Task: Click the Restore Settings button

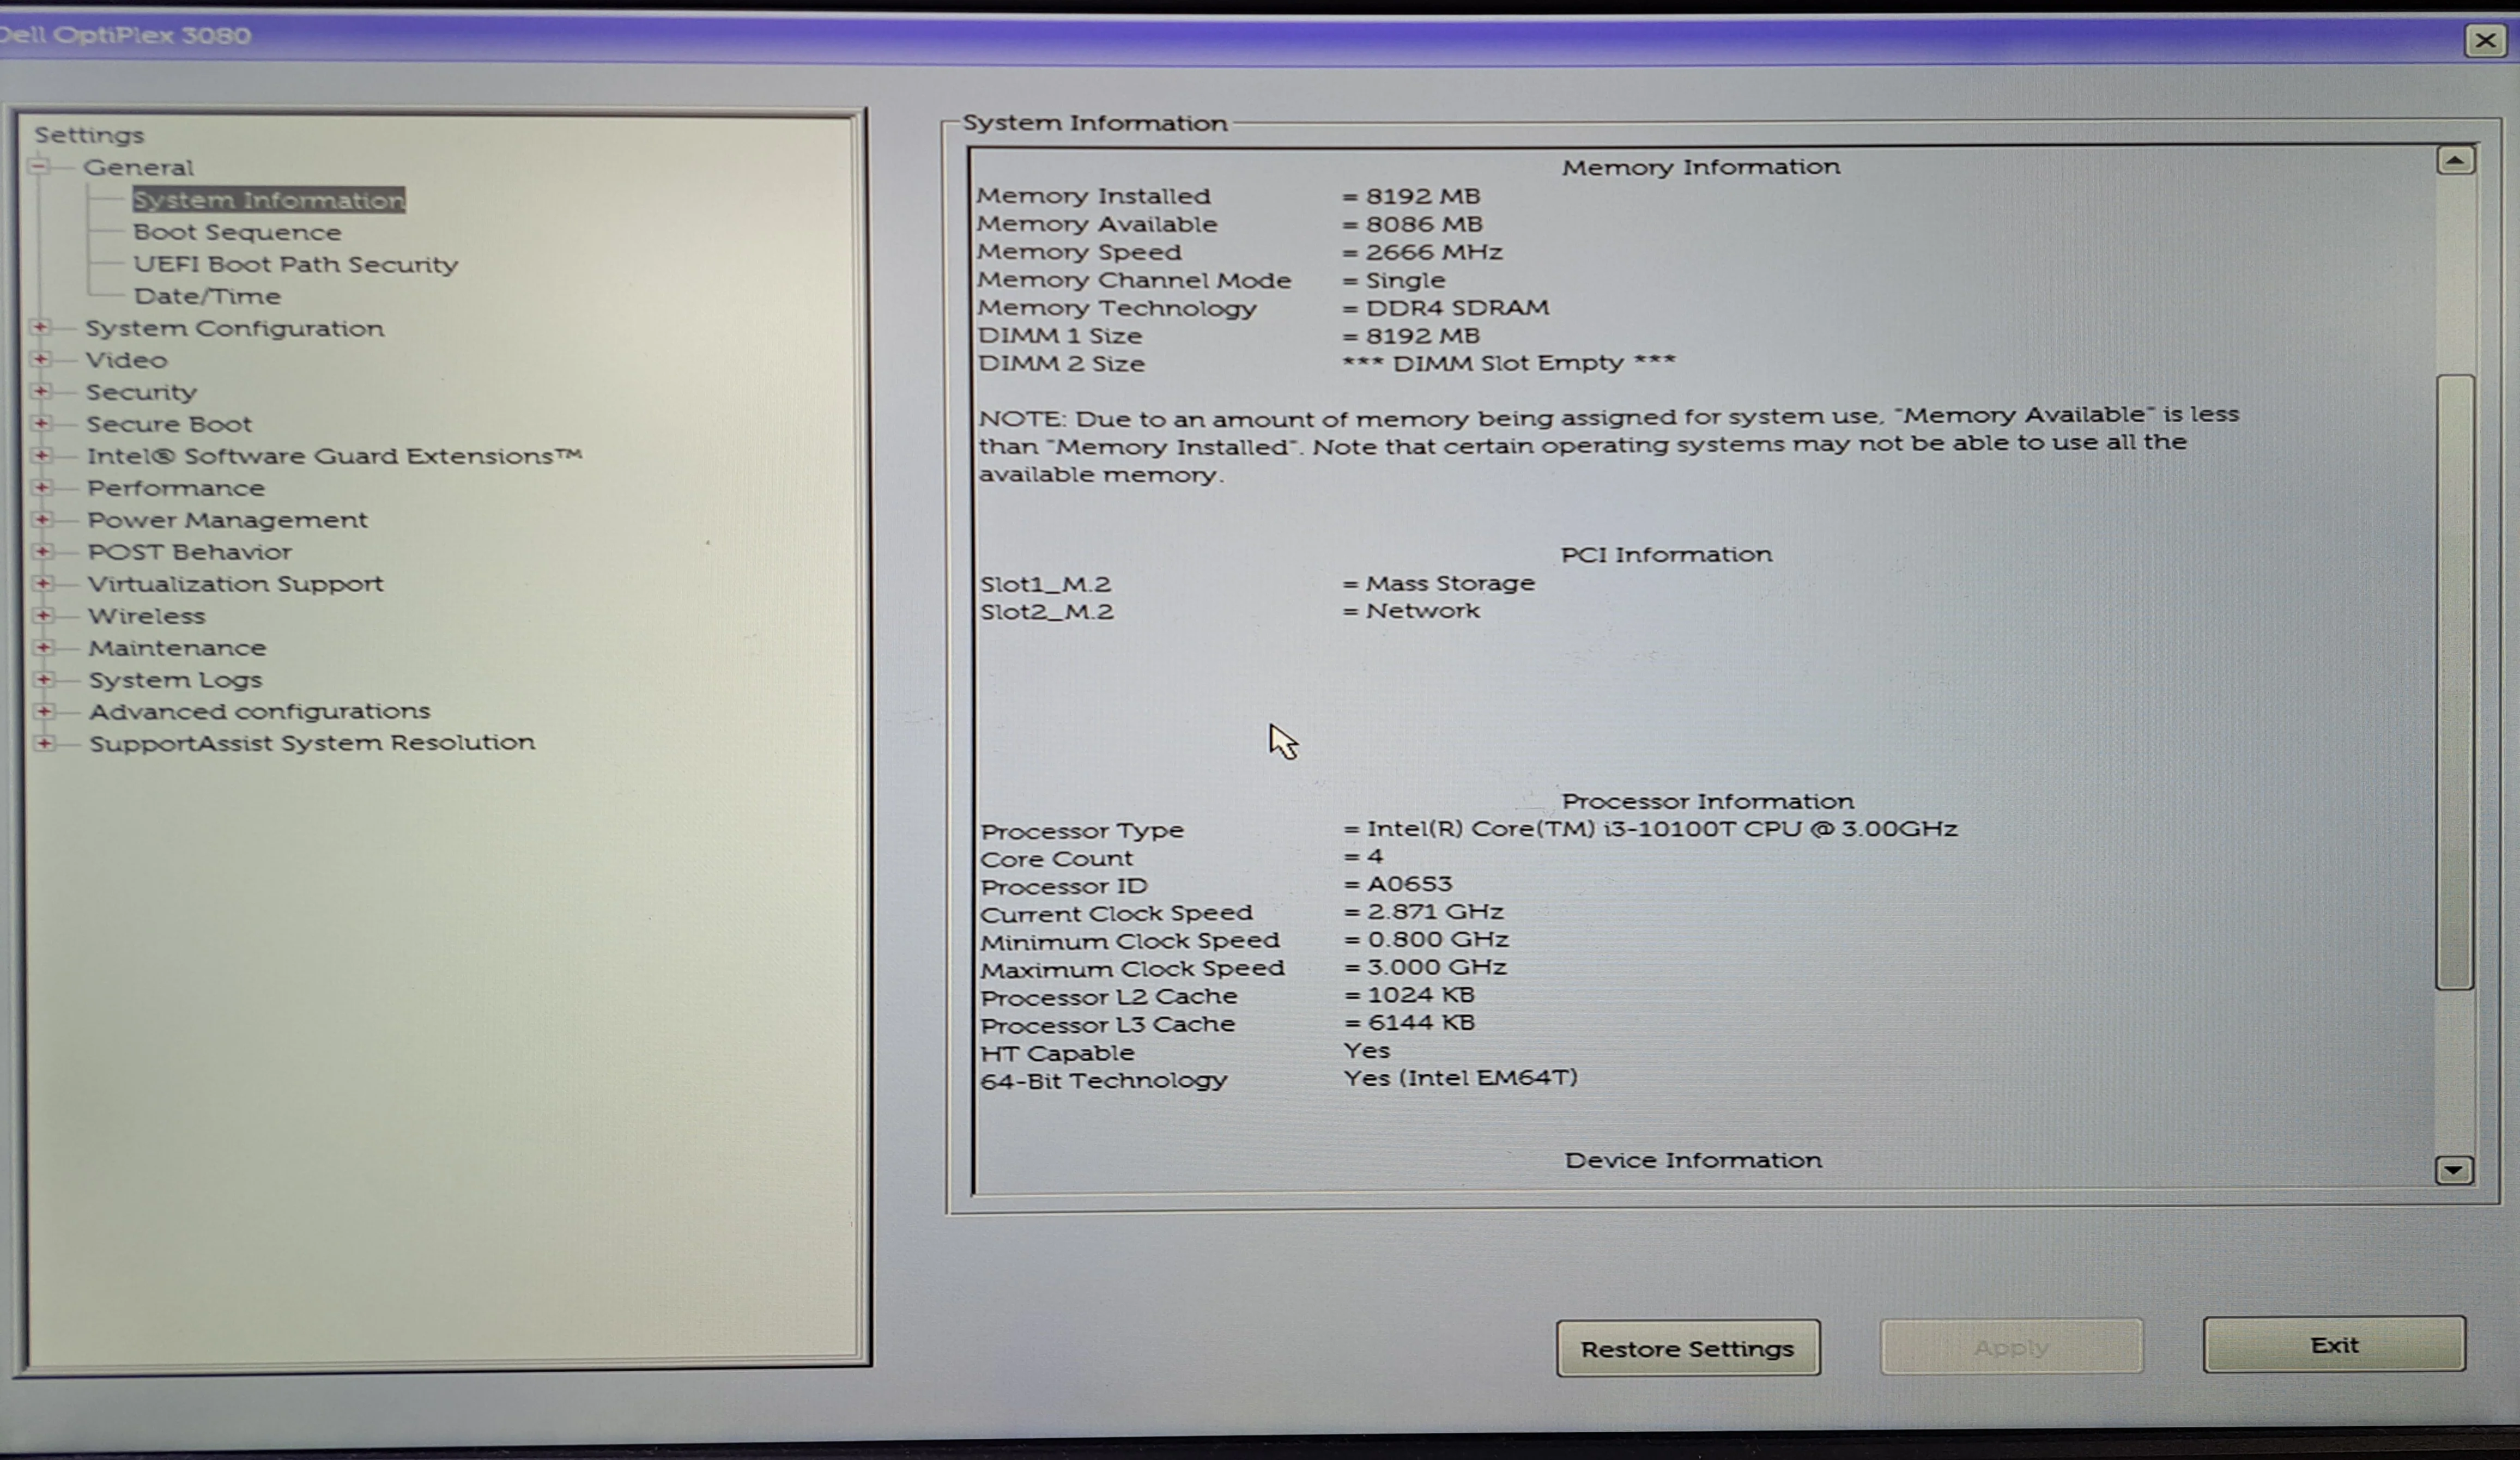Action: pos(1688,1348)
